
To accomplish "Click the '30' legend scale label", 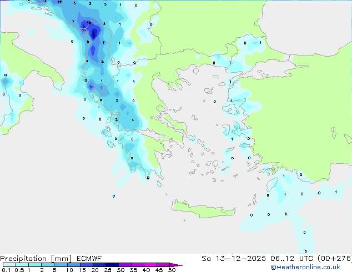I will 120,270.
